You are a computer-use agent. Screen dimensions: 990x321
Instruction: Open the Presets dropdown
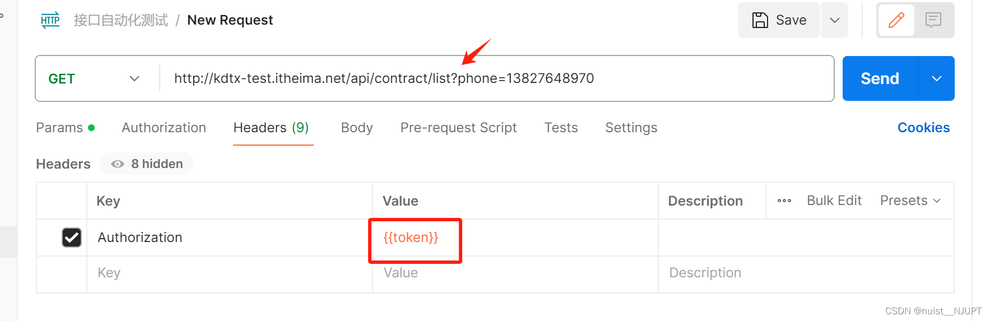coord(910,201)
